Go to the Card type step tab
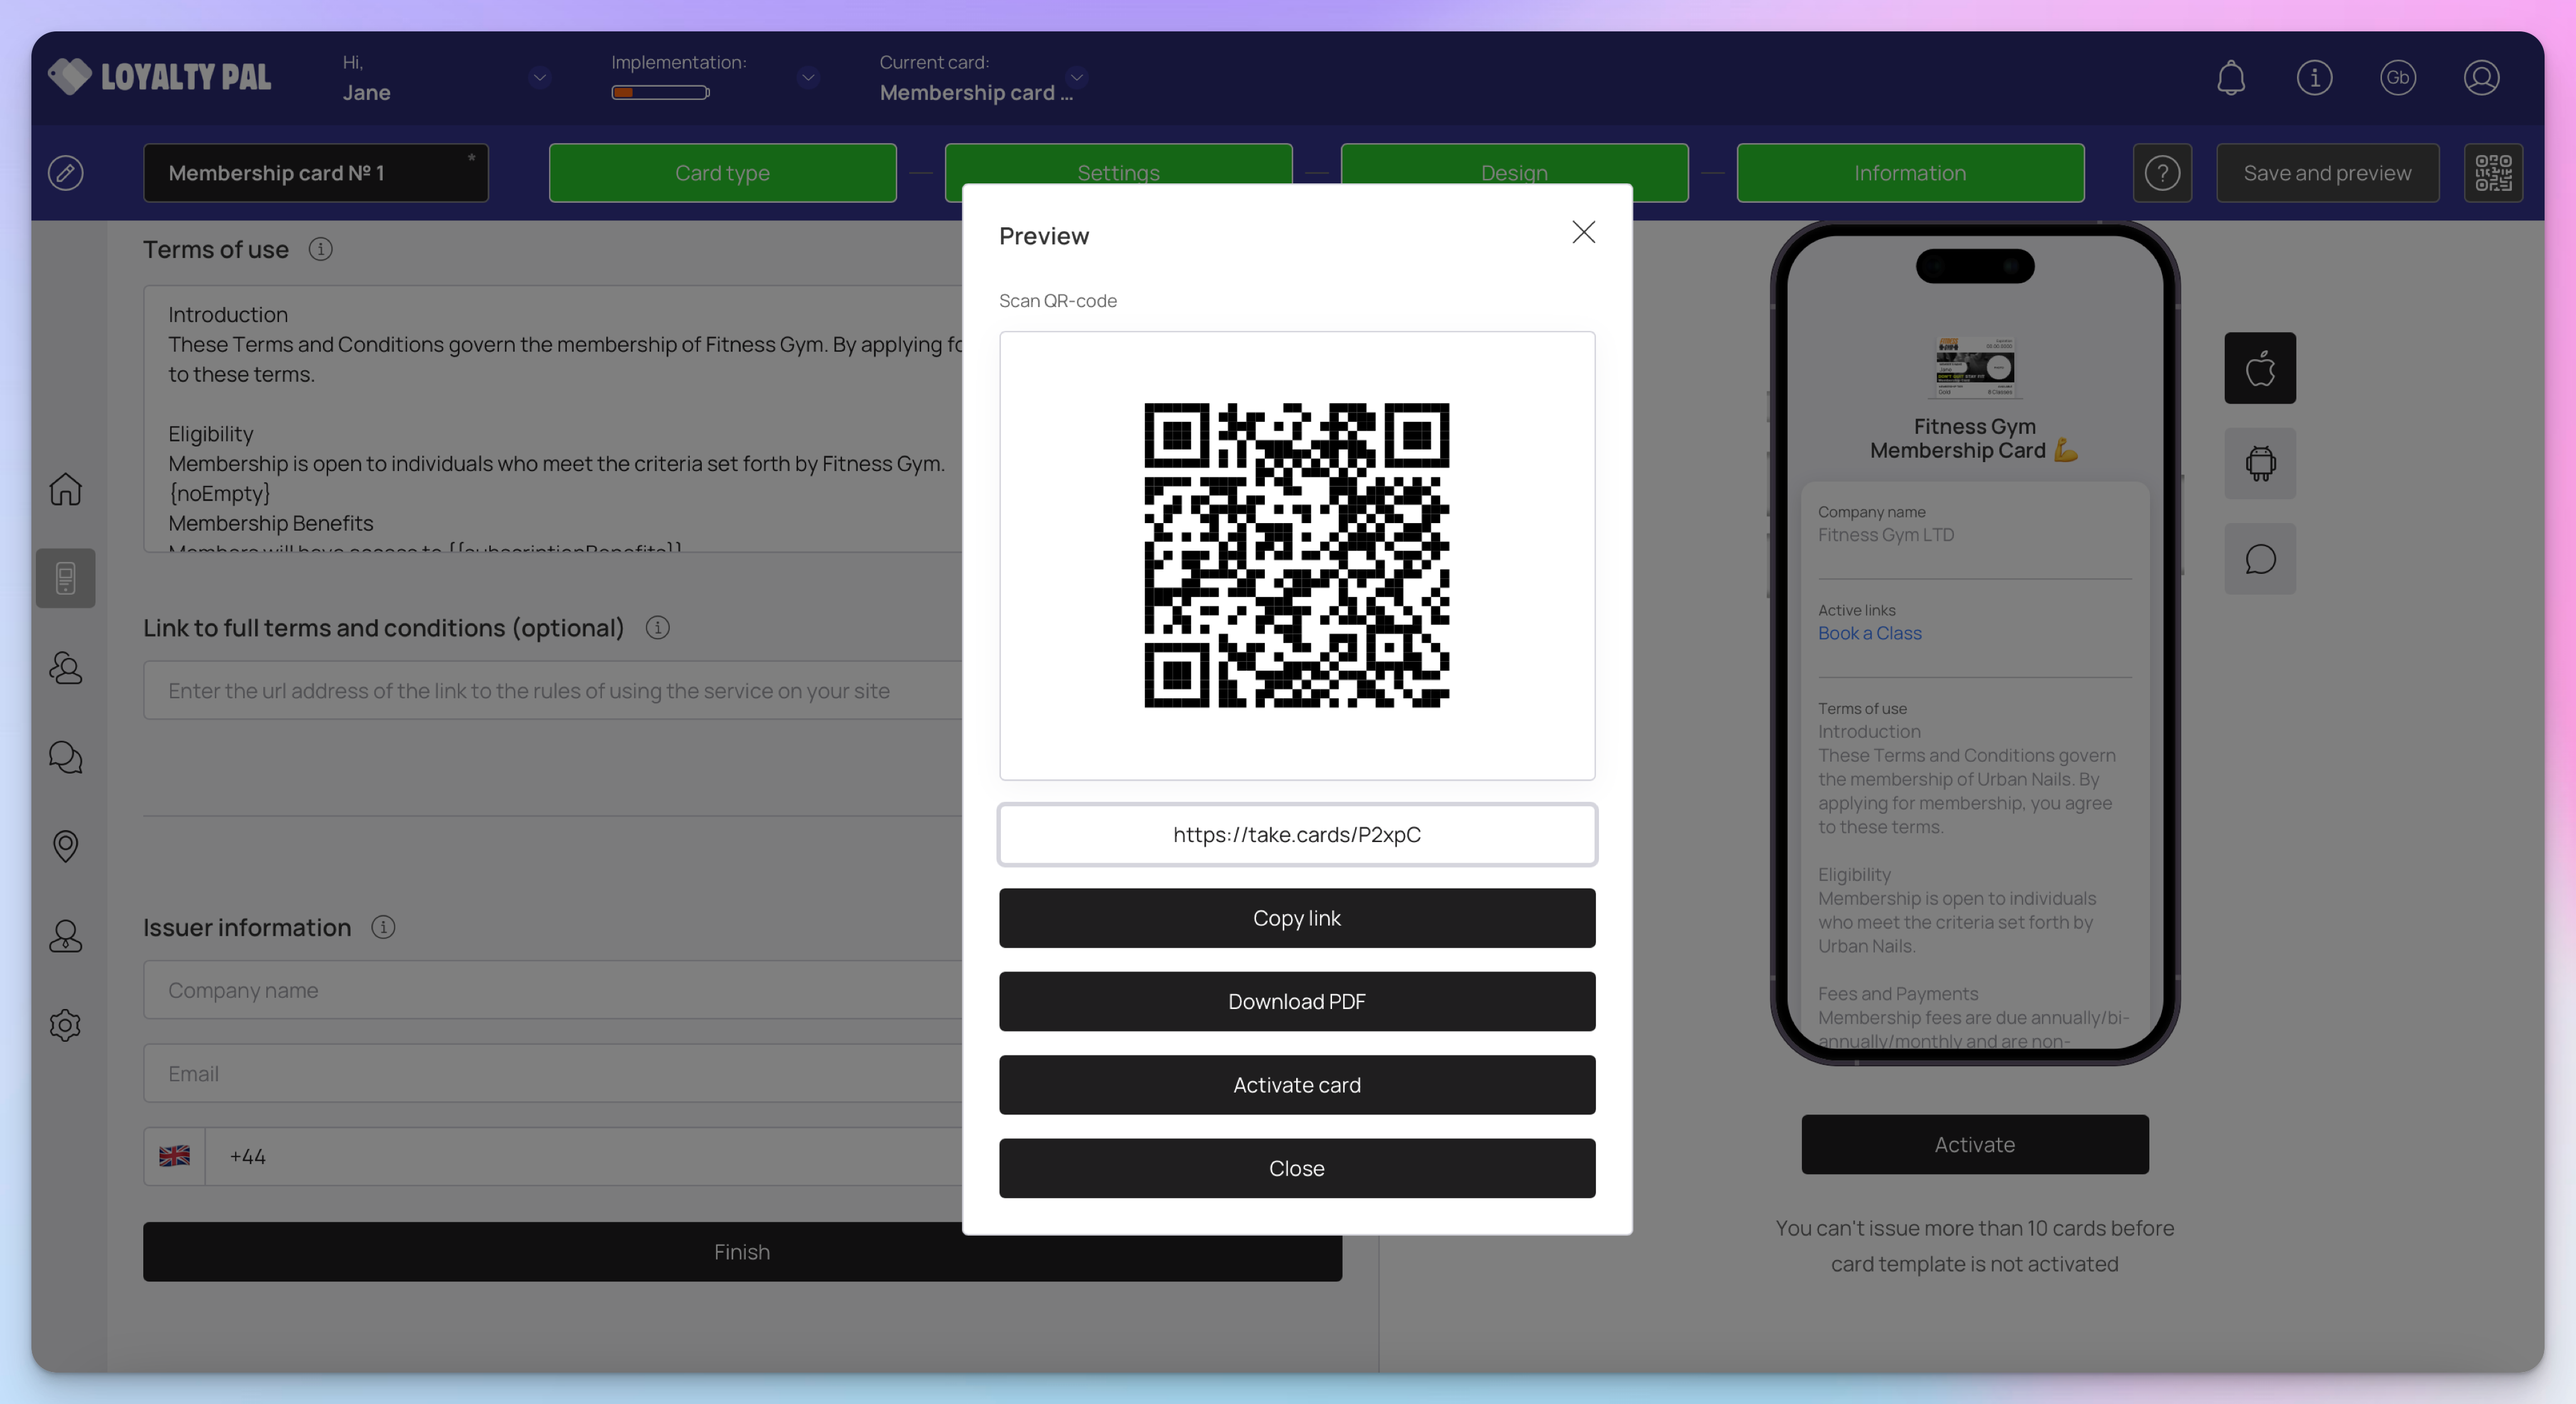Viewport: 2576px width, 1404px height. (x=722, y=173)
